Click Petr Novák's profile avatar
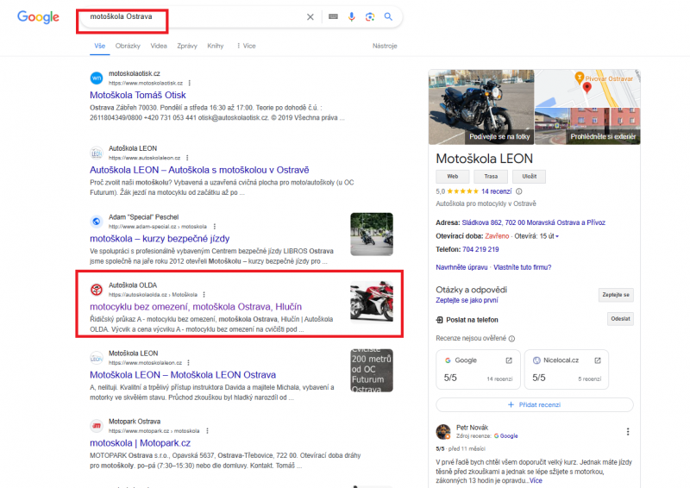This screenshot has height=488, width=690. tap(443, 432)
